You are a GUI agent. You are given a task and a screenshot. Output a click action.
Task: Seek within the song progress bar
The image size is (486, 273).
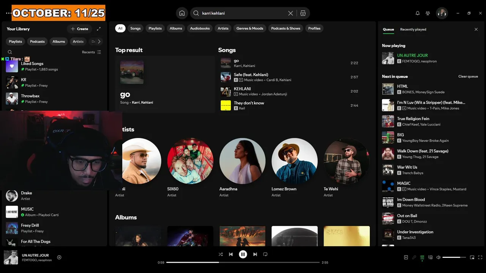click(243, 262)
